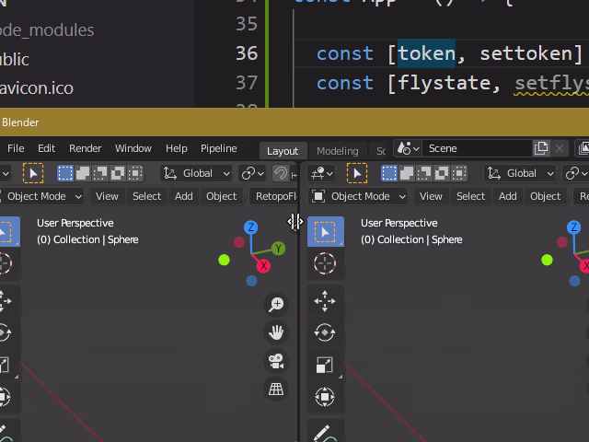
Task: Open View menu in right viewport
Action: (x=431, y=196)
